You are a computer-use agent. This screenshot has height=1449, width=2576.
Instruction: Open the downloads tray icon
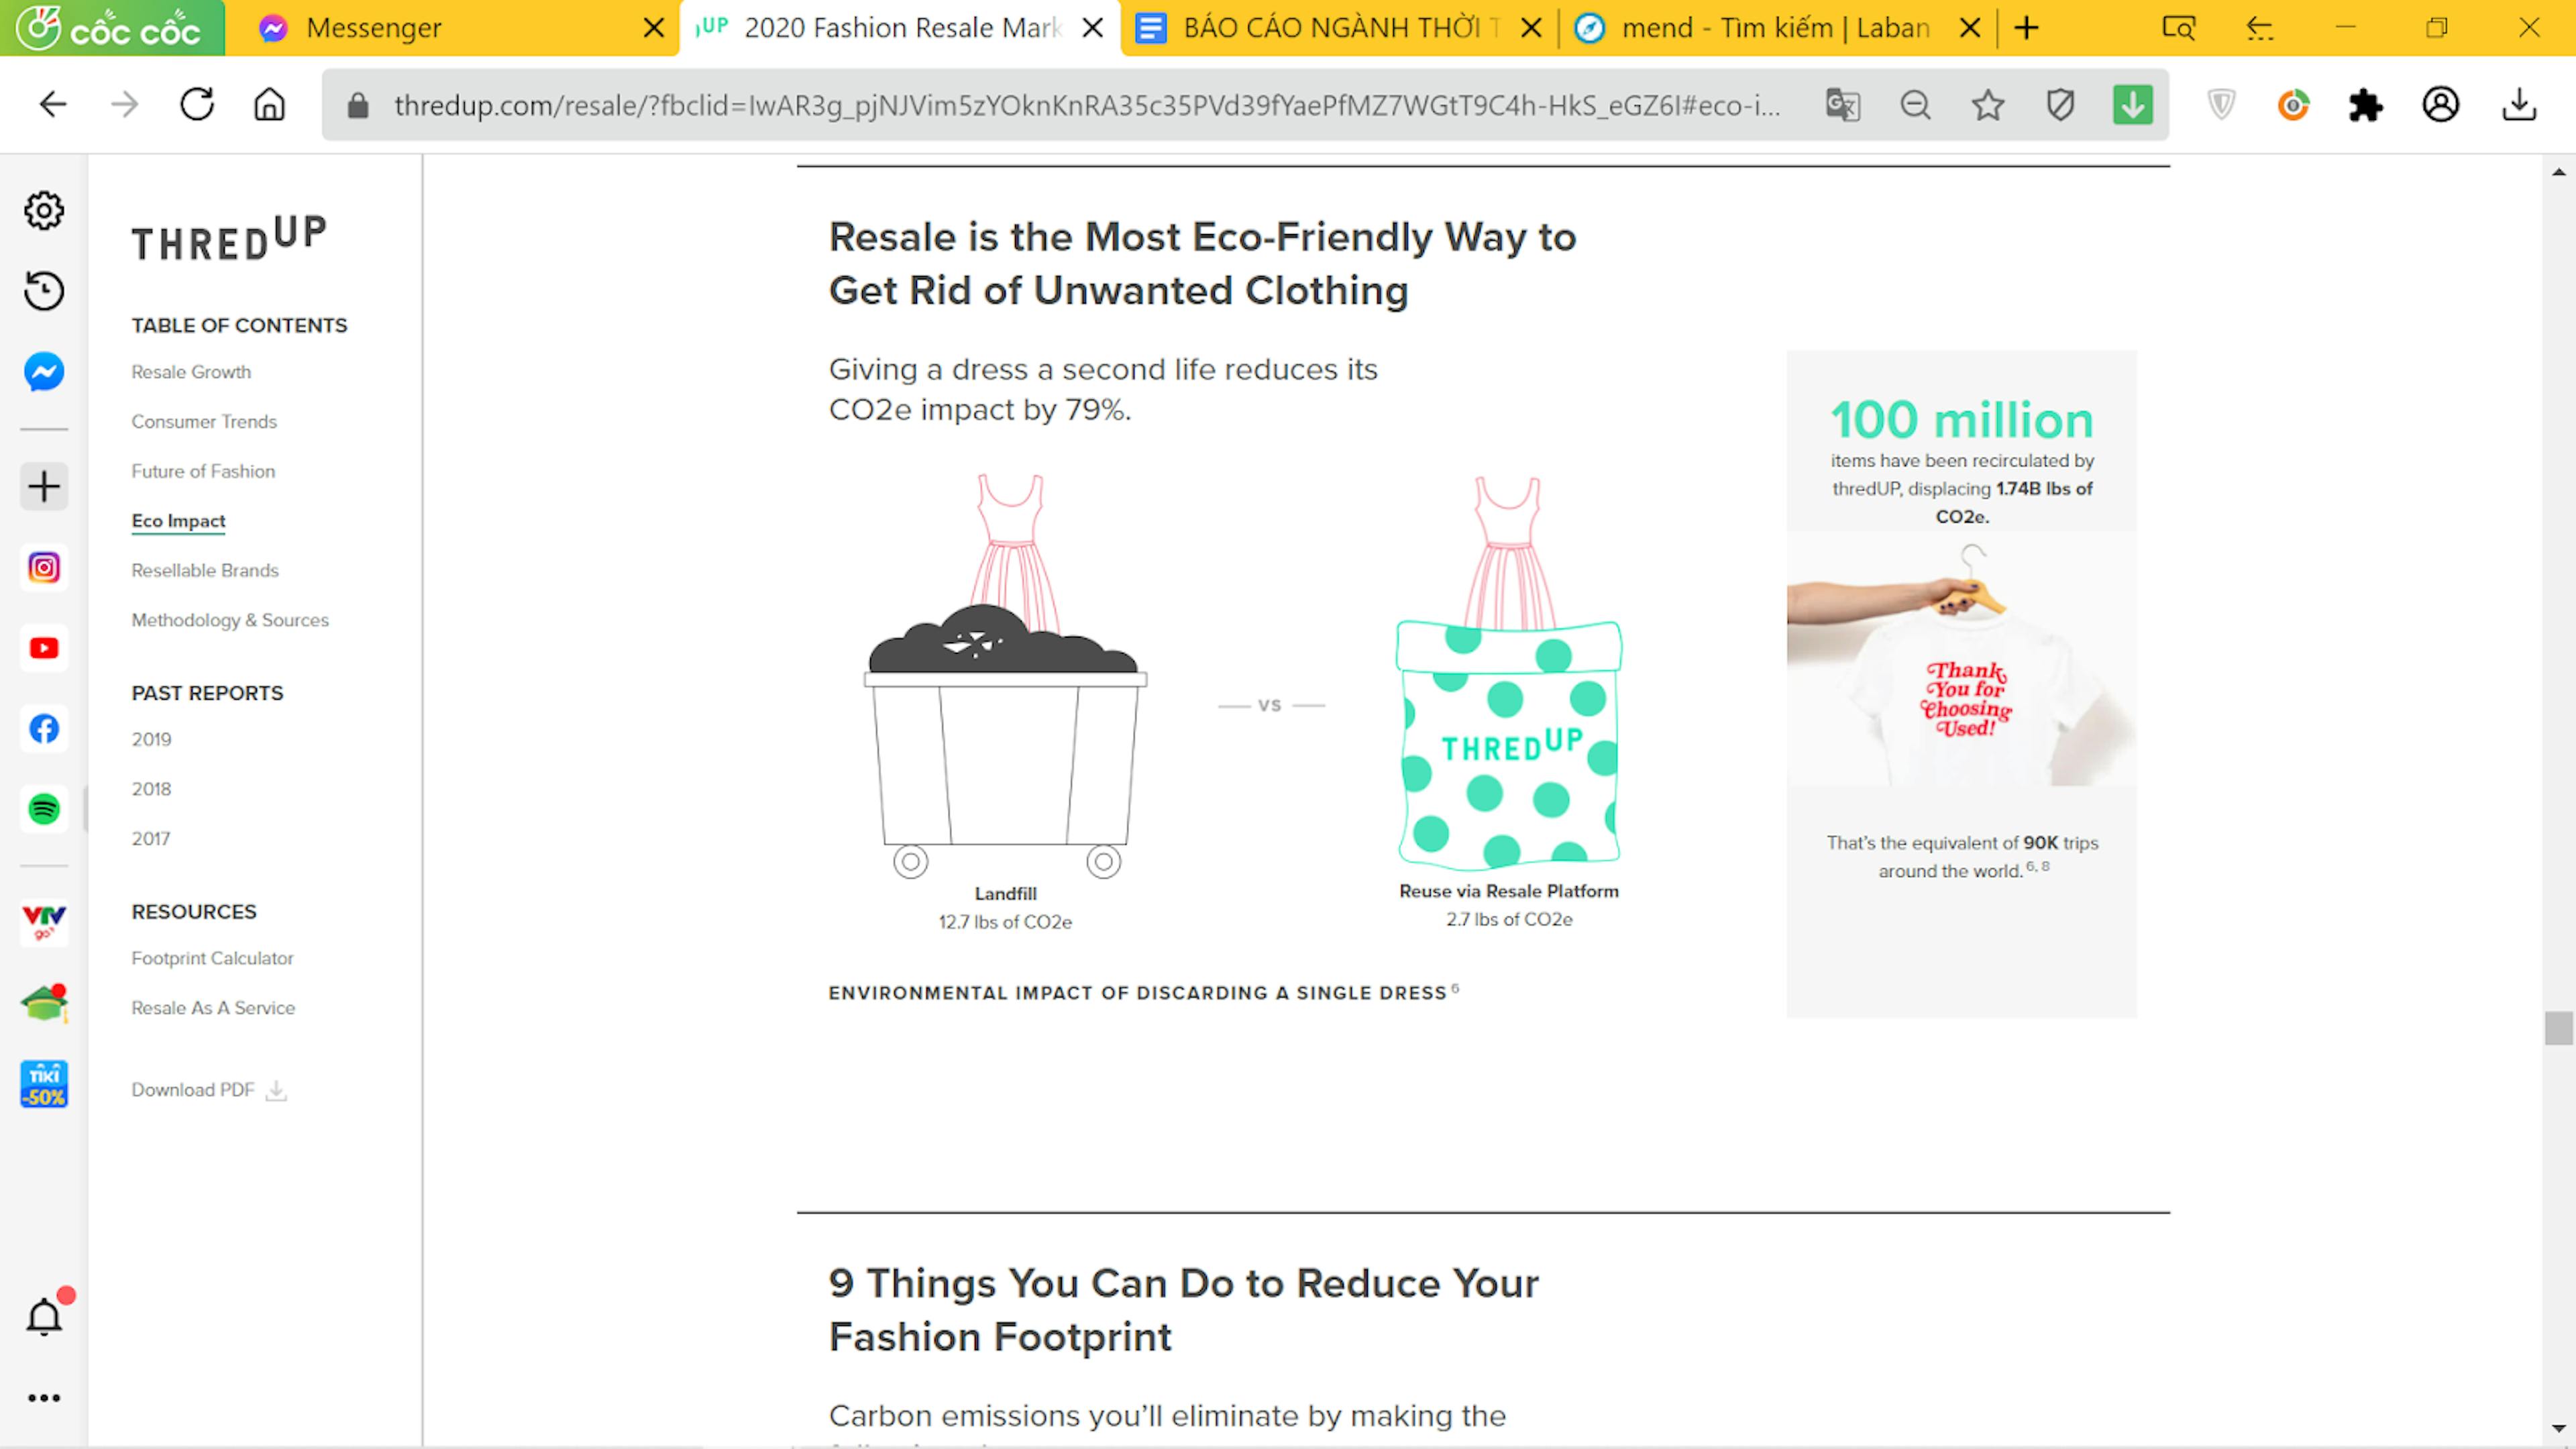(2519, 105)
